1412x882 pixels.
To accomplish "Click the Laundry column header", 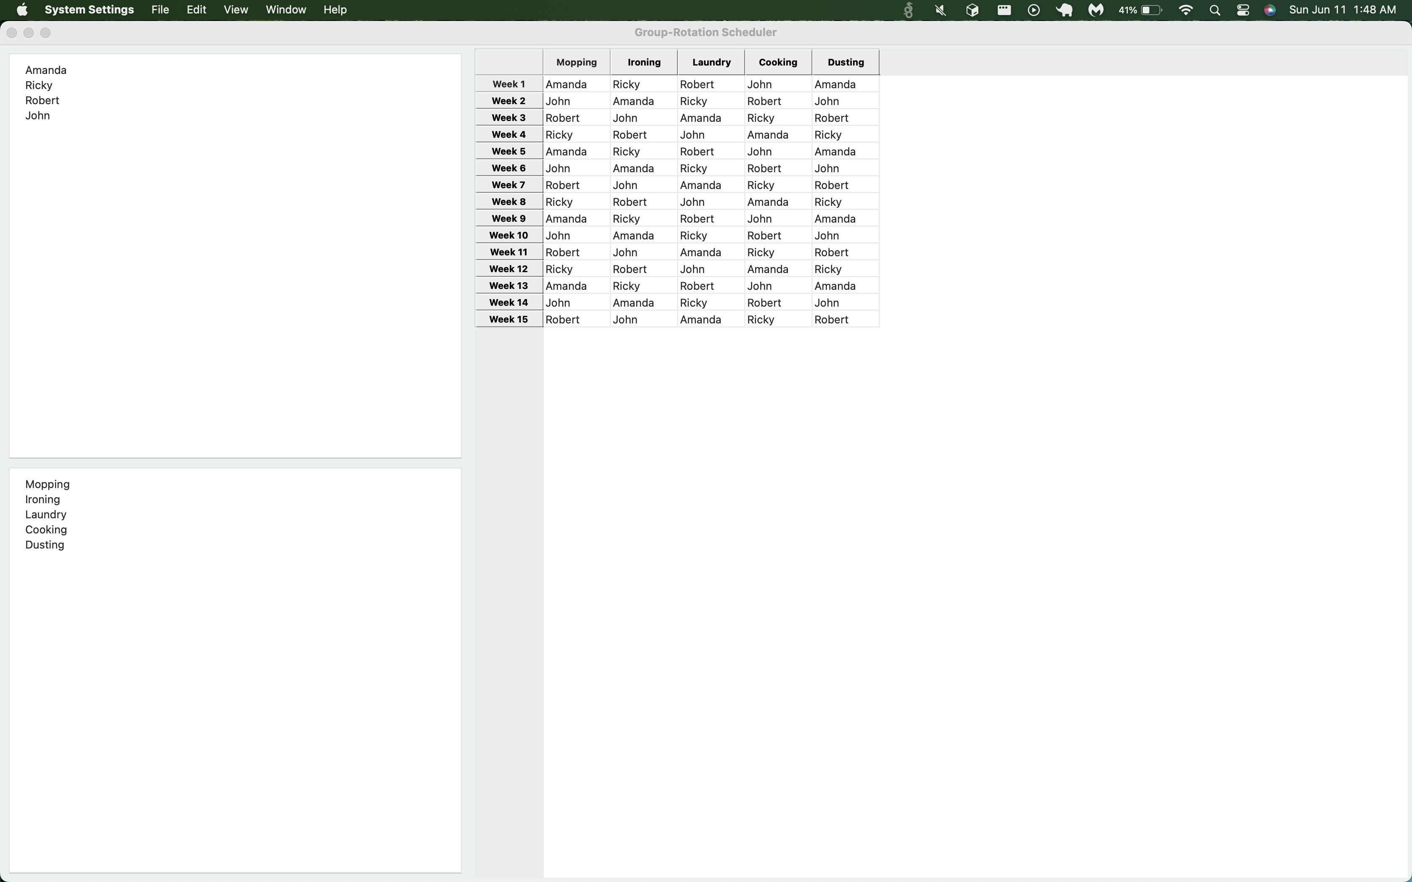I will coord(711,63).
